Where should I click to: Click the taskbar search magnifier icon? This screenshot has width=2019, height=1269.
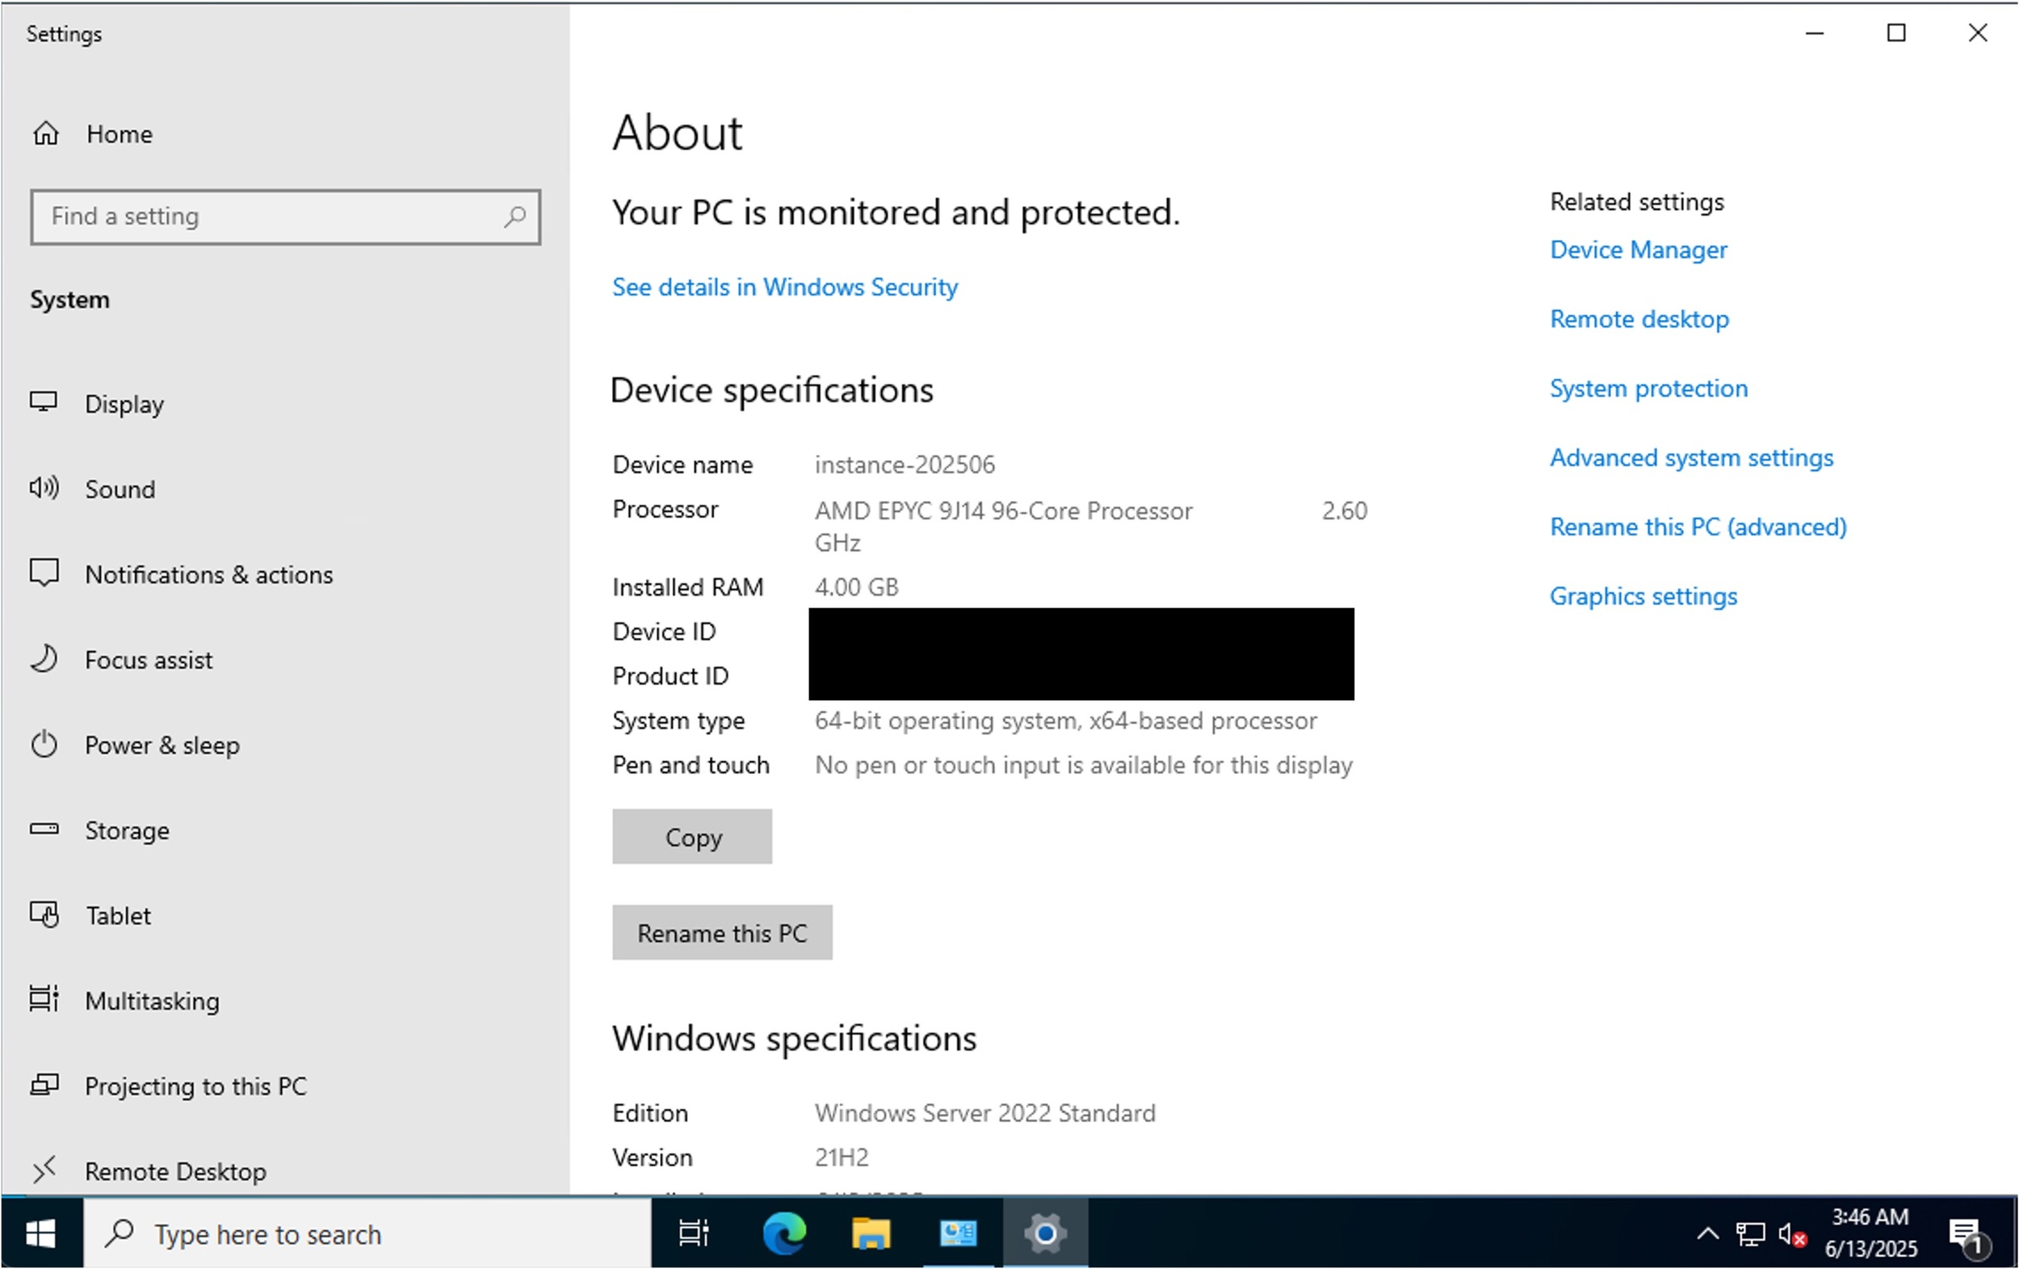120,1233
